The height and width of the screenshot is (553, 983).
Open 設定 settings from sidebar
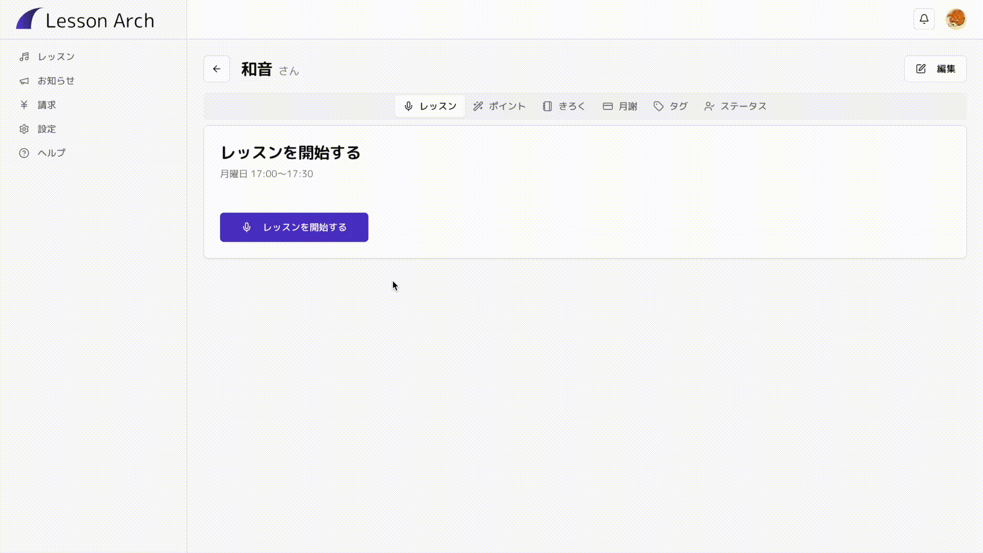point(47,129)
